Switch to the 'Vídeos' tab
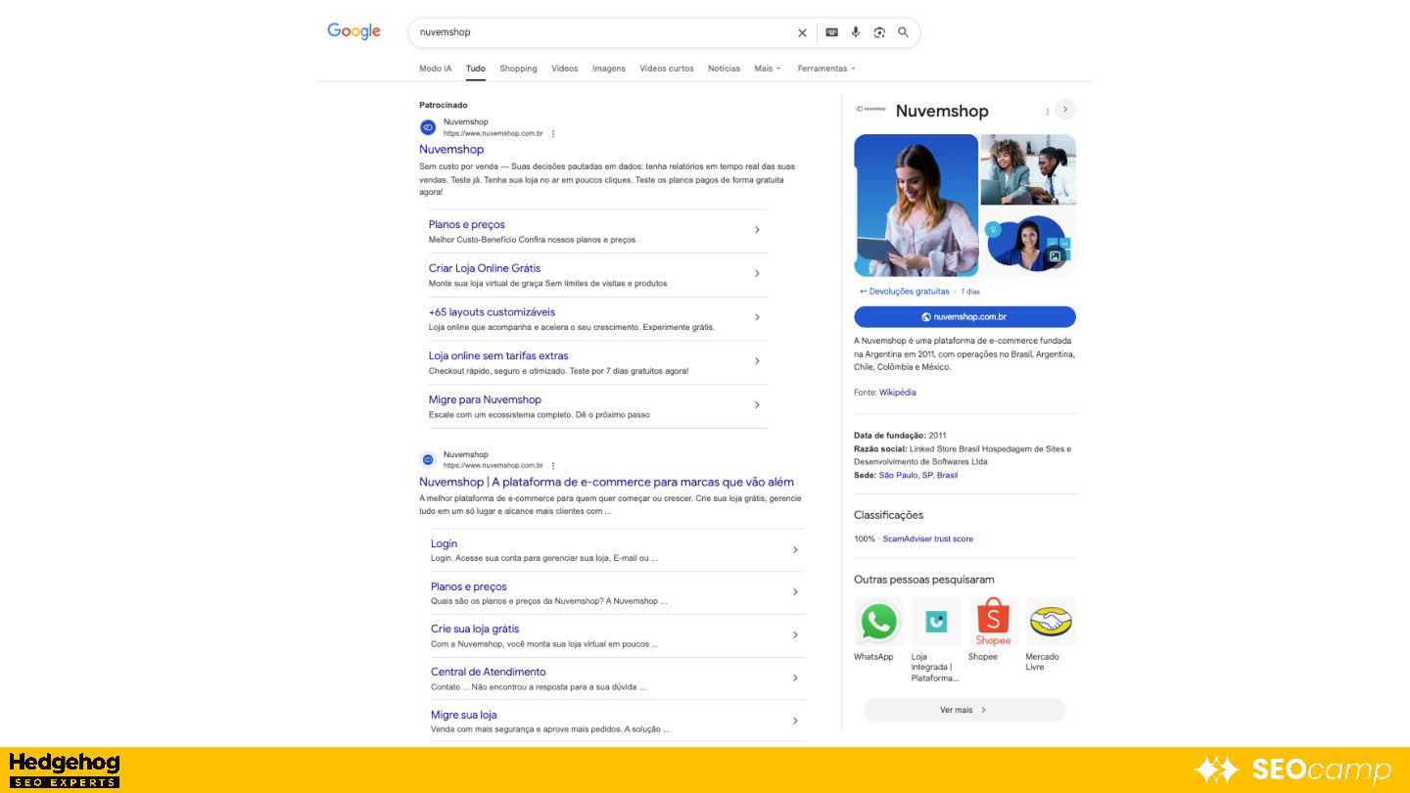Screen dimensions: 1410x793 pyautogui.click(x=565, y=69)
